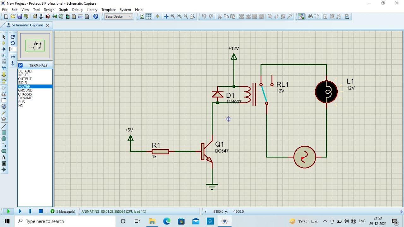Click the pan/center view icon
This screenshot has height=227, width=404.
tap(166, 16)
